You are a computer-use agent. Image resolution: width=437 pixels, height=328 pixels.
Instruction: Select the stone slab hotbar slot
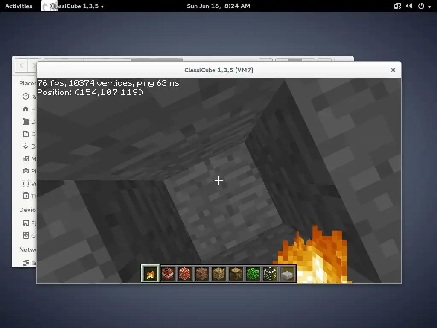click(x=287, y=274)
